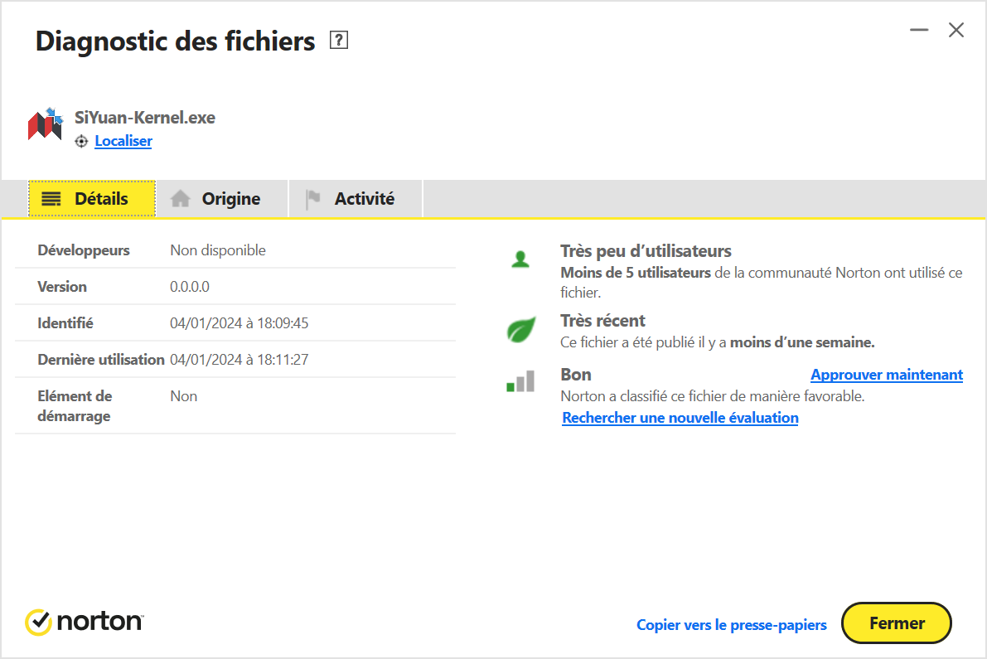Screen dimensions: 987x659
Task: Open the Localiser link
Action: pos(123,141)
